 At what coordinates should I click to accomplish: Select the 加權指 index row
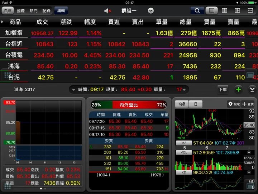[129, 33]
